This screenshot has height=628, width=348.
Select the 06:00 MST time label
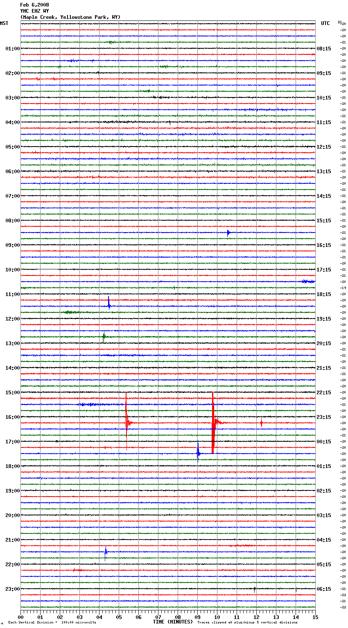13,172
